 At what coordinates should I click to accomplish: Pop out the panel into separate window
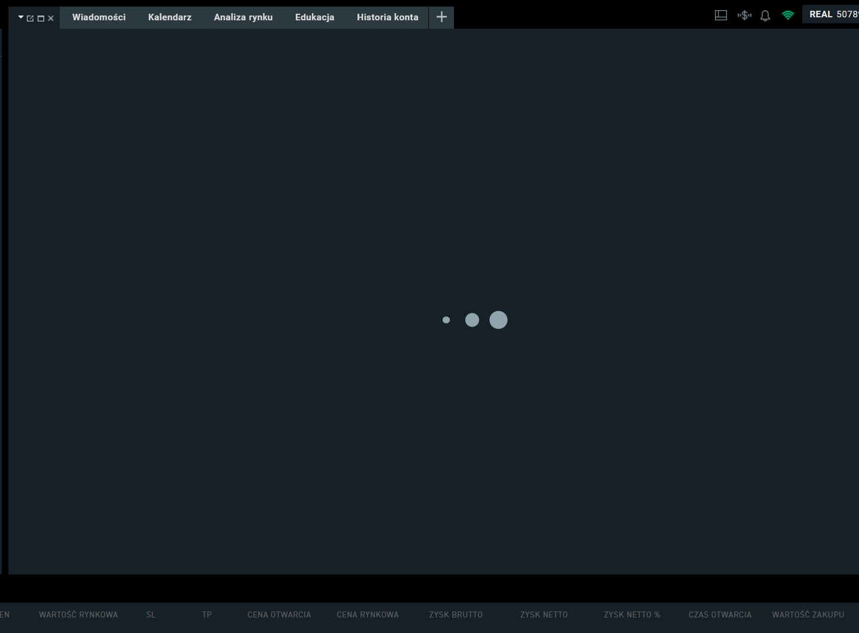(30, 19)
